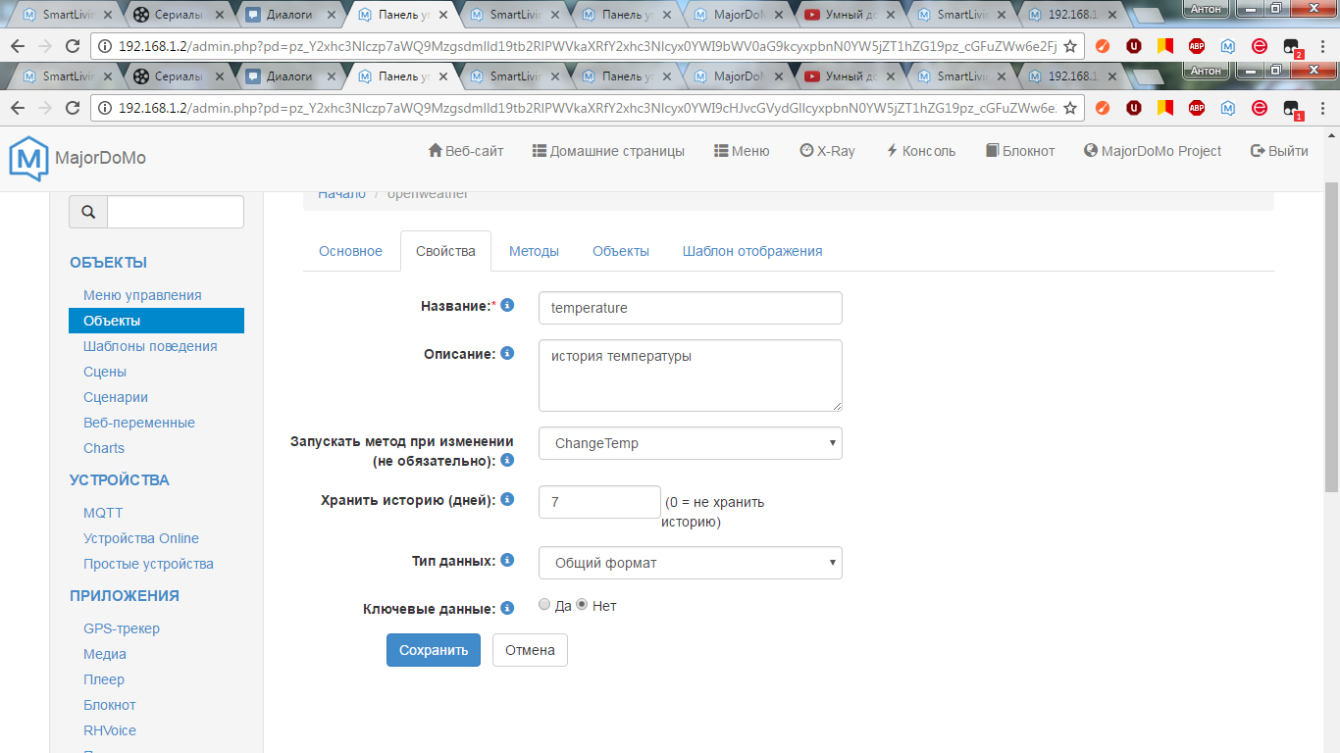Screen dimensions: 1340x753
Task: Open RHVoice in the sidebar
Action: tap(110, 730)
